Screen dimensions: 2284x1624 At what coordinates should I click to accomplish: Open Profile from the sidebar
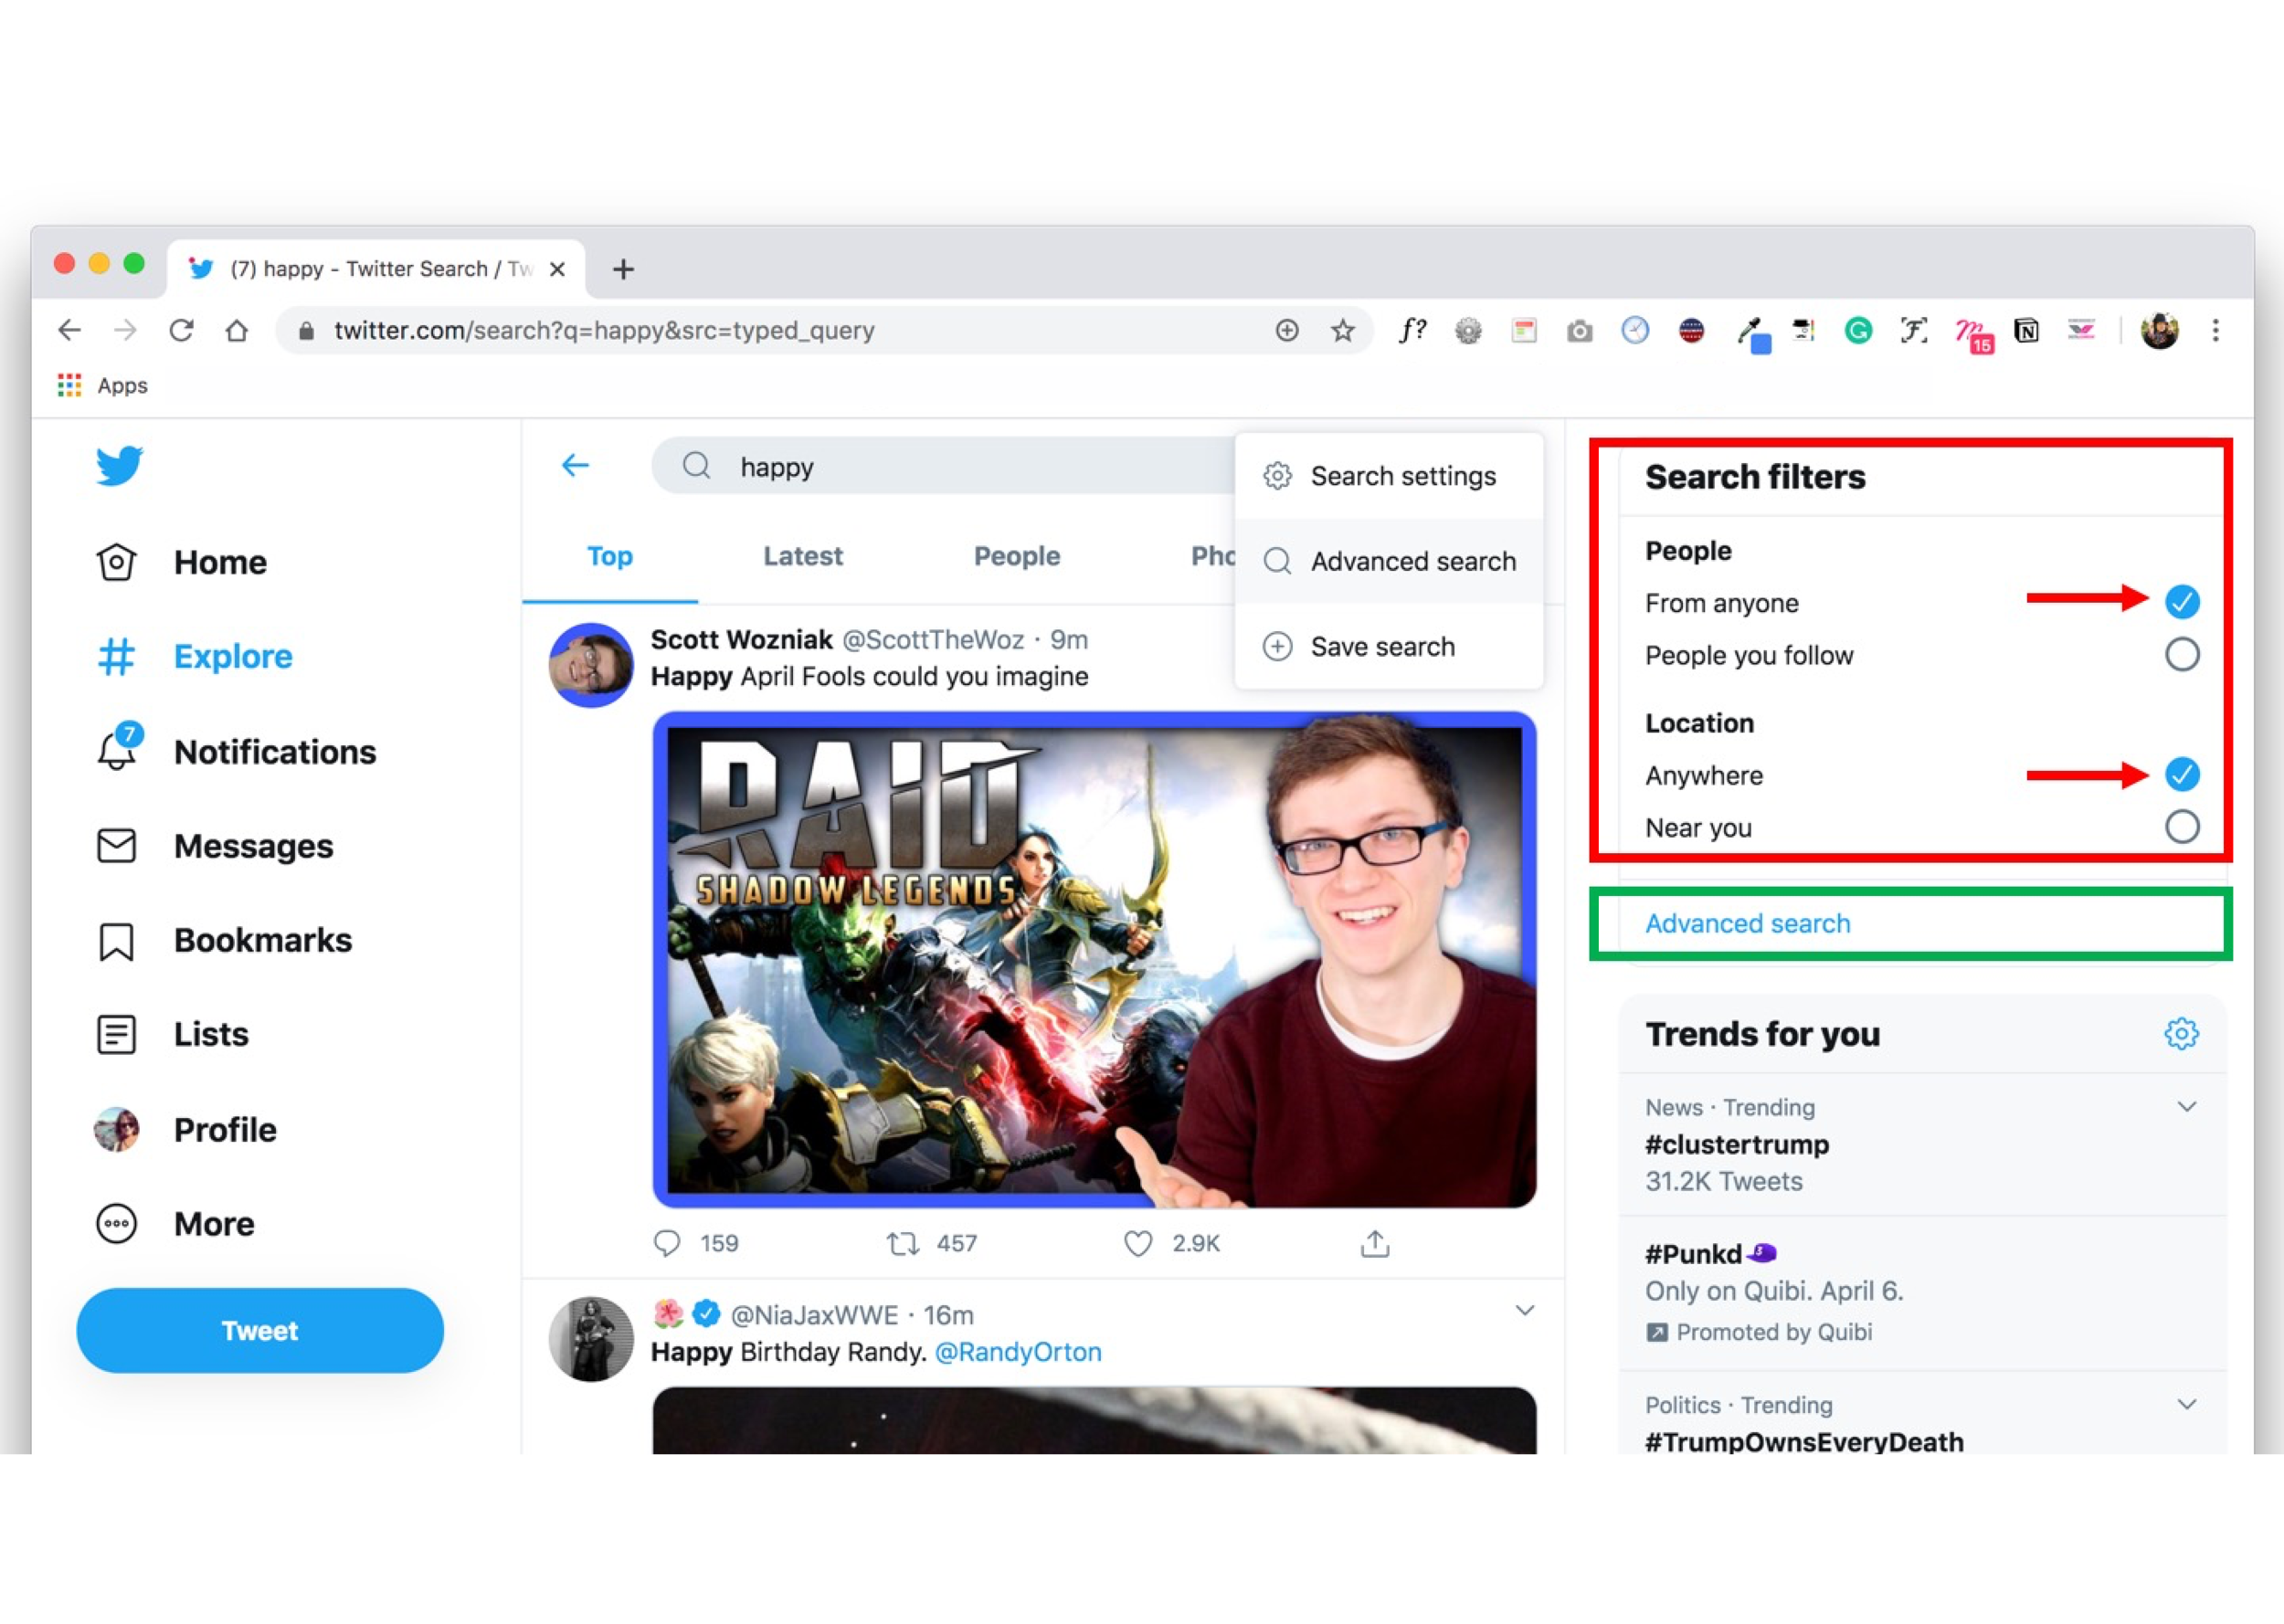(185, 1129)
